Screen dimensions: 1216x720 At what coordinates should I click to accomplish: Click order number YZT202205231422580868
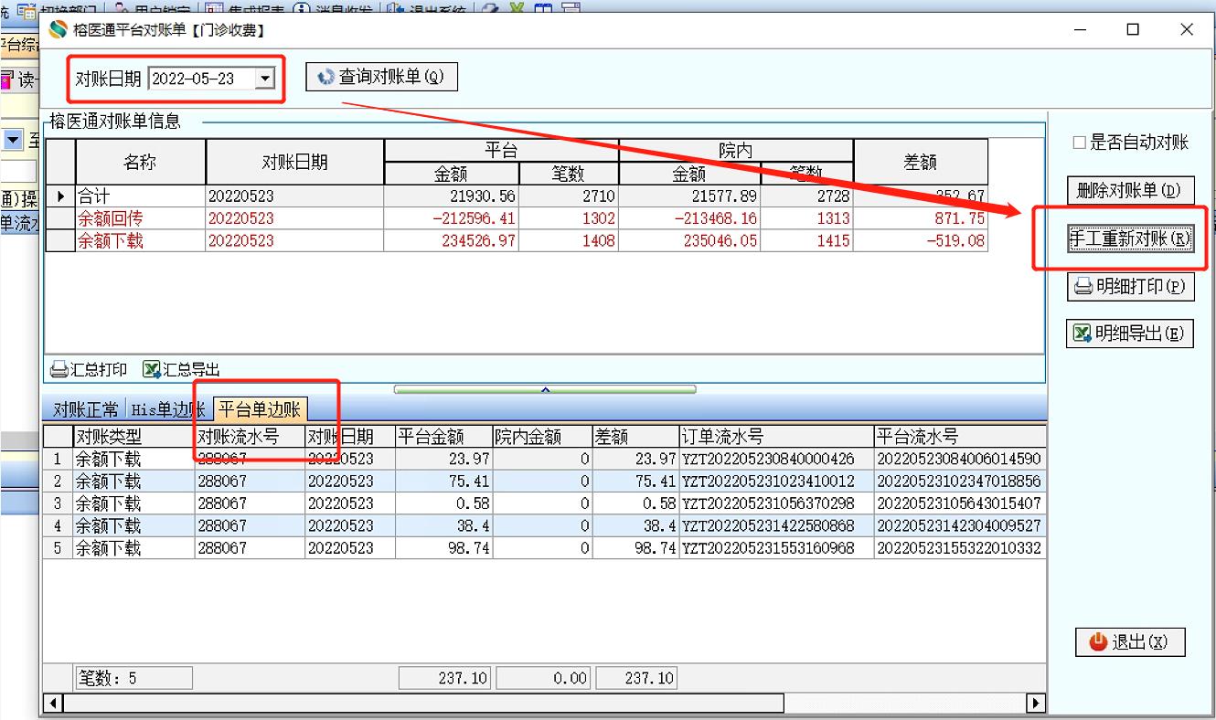pyautogui.click(x=776, y=525)
